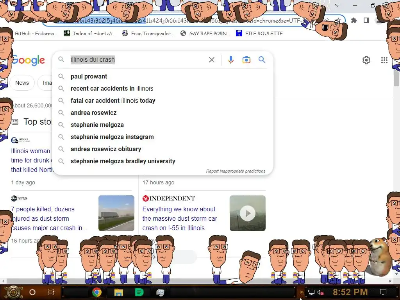Viewport: 400px width, 300px height.
Task: Open the green notes app in taskbar
Action: pyautogui.click(x=139, y=292)
